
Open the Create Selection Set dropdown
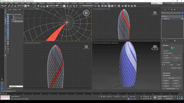coord(88,6)
